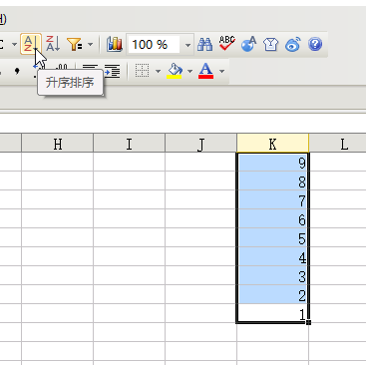Screen dimensions: 366x365
Task: Apply red font color A
Action: [x=205, y=71]
